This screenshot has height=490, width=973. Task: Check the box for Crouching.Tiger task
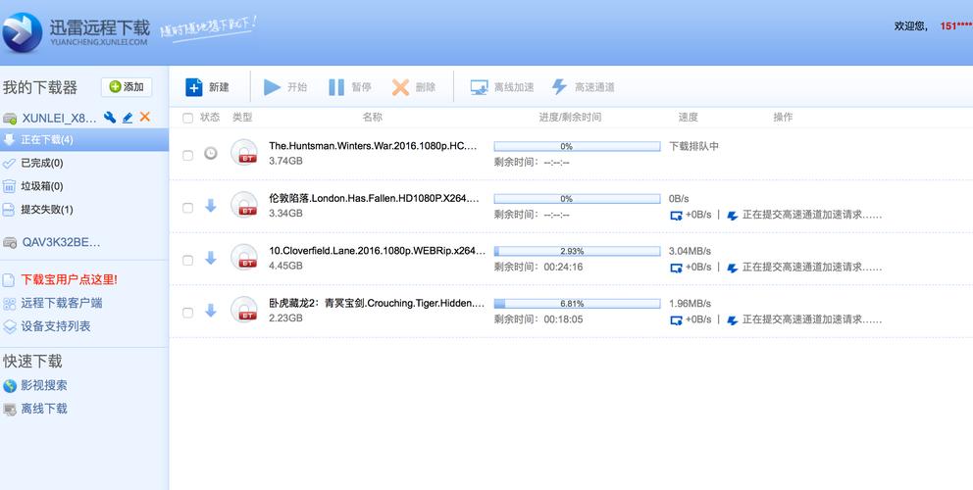[x=187, y=313]
